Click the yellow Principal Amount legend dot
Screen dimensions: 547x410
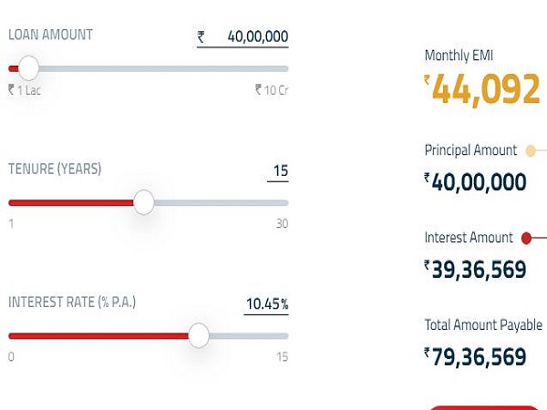tap(531, 150)
